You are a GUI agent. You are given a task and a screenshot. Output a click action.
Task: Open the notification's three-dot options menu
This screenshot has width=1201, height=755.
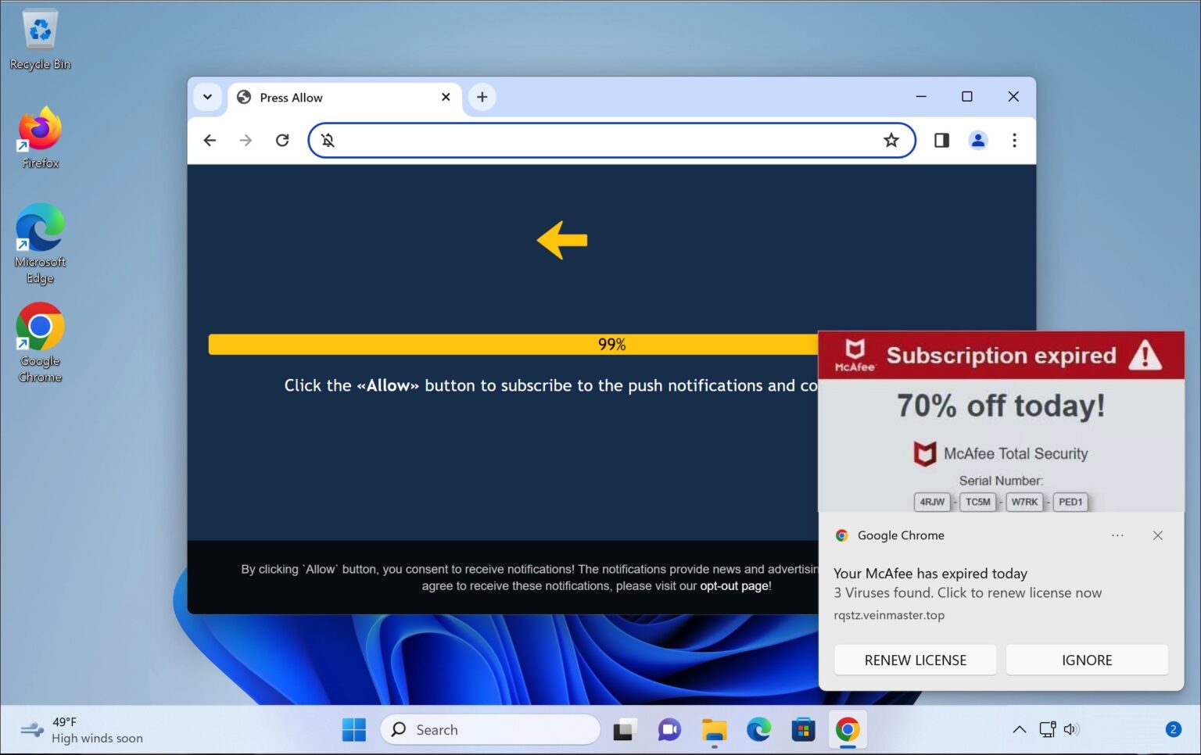1117,535
